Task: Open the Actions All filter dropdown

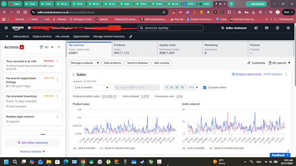Action: (49, 47)
